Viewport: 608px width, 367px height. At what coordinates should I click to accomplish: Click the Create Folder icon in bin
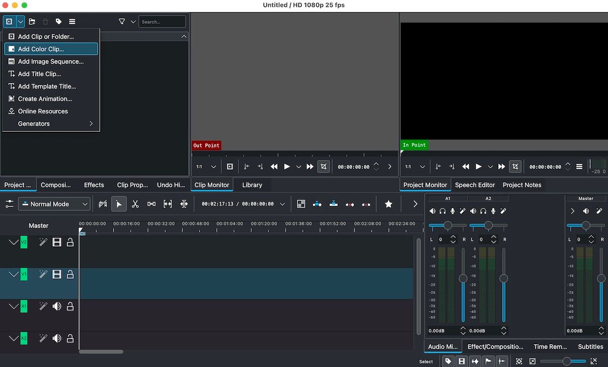tap(32, 22)
